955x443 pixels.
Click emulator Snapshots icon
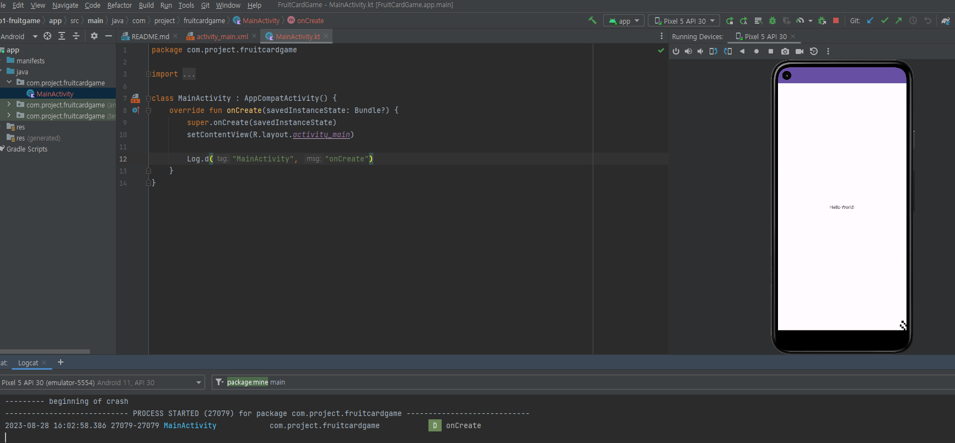pyautogui.click(x=814, y=51)
